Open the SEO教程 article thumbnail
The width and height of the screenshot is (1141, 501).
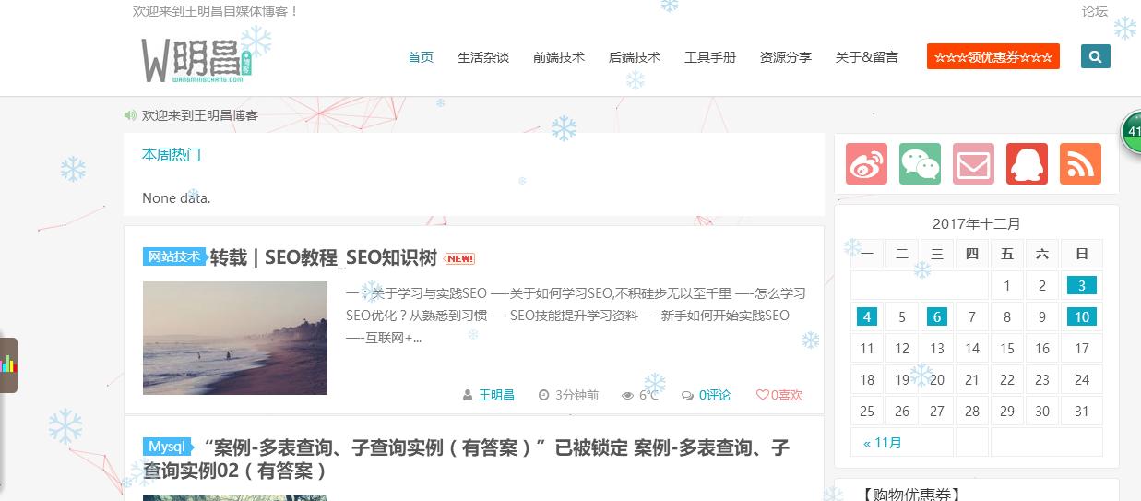click(x=235, y=338)
